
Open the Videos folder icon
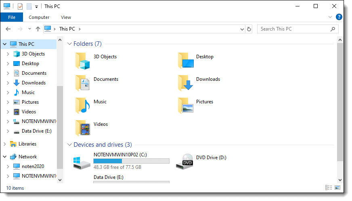(x=83, y=128)
